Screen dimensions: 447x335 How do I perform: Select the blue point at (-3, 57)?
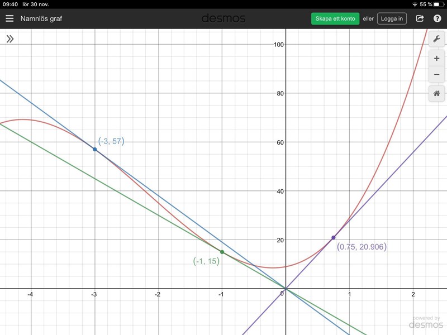(94, 149)
